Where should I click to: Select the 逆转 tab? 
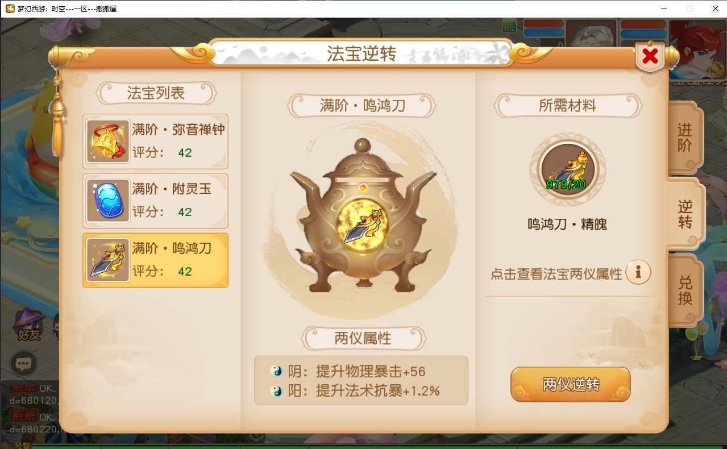(684, 215)
